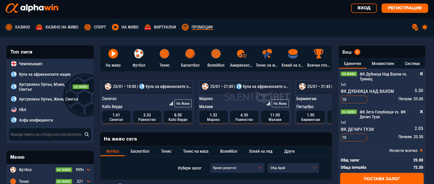Bet on Малави at 11.00
This screenshot has height=184, width=434.
(x=275, y=117)
